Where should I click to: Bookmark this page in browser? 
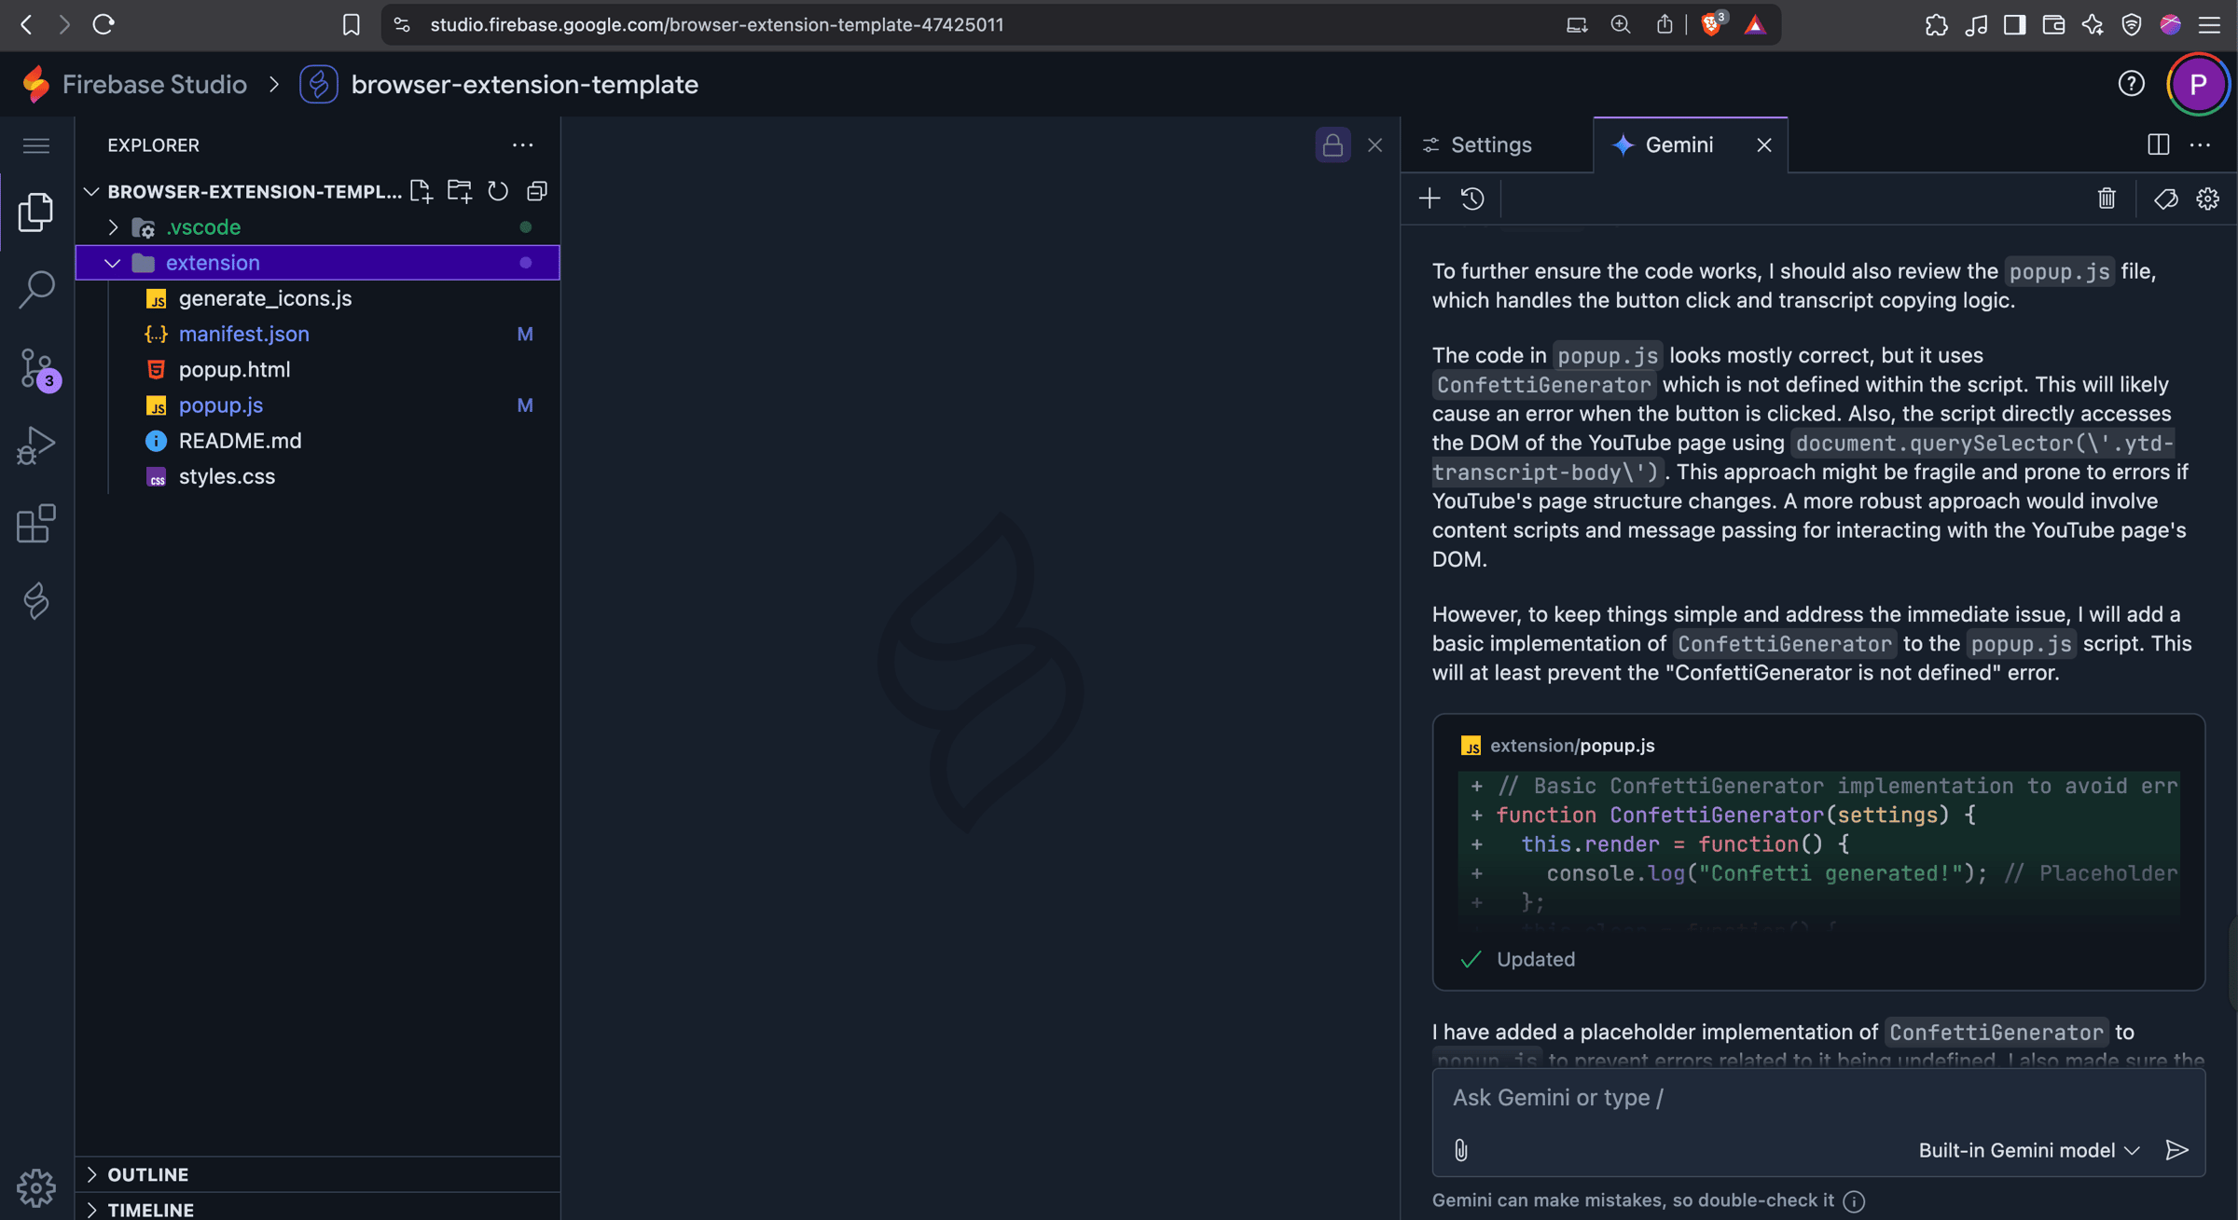coord(351,25)
